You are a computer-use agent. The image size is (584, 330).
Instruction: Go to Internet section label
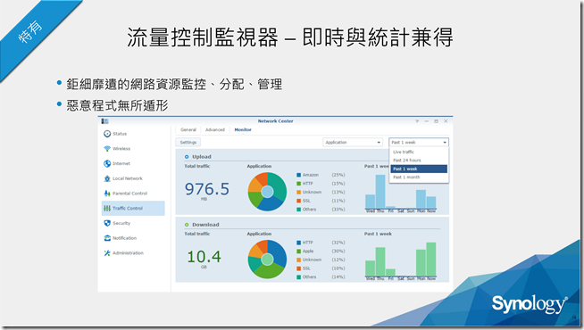click(x=121, y=163)
